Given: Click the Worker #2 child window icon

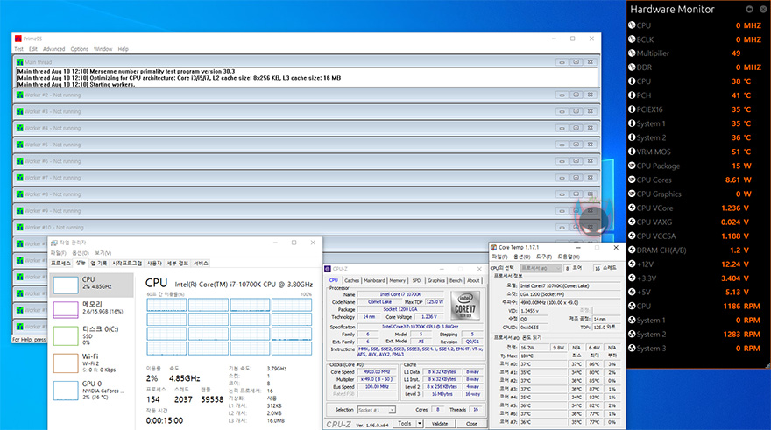Looking at the screenshot, I should tap(19, 95).
